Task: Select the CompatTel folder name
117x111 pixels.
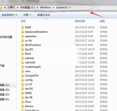Action: [32, 75]
